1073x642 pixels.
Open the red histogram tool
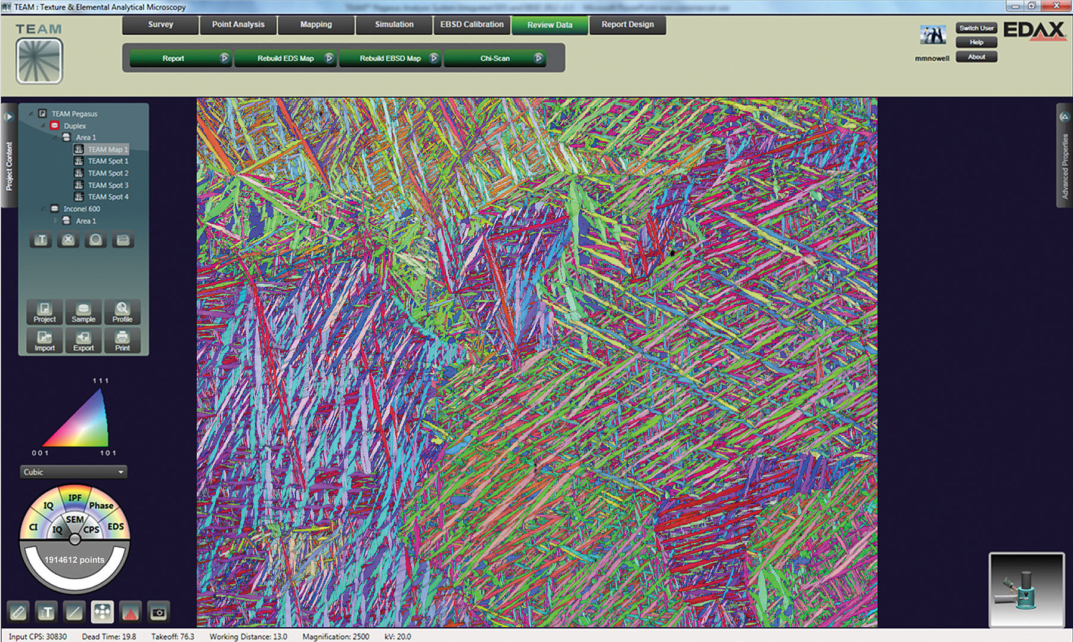[130, 612]
